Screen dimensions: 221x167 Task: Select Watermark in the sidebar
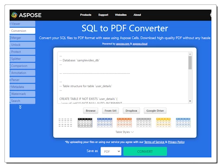23,94
